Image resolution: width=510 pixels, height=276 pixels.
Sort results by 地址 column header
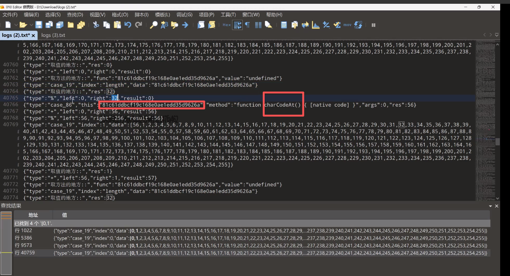33,215
